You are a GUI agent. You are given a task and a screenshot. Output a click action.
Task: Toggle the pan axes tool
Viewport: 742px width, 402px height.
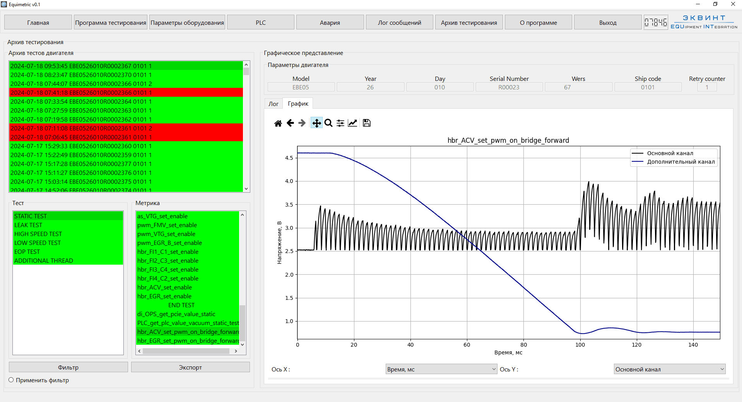(x=316, y=123)
